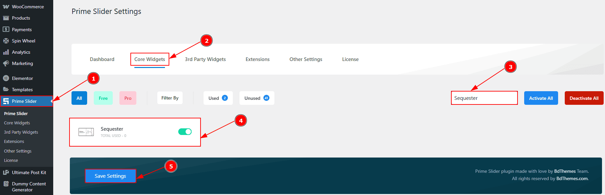Click the Templates folder icon
The image size is (605, 195).
tap(6, 90)
